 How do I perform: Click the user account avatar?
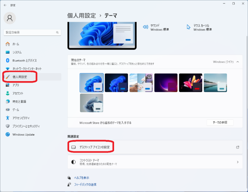pyautogui.click(x=10, y=18)
